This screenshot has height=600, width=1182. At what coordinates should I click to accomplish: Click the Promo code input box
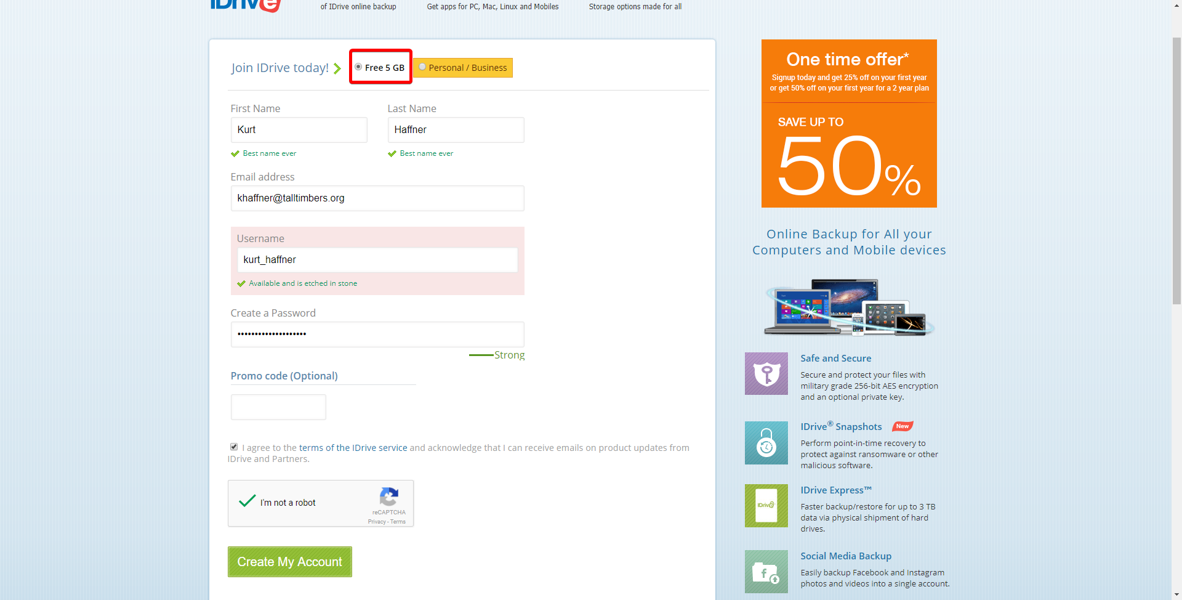pos(278,407)
